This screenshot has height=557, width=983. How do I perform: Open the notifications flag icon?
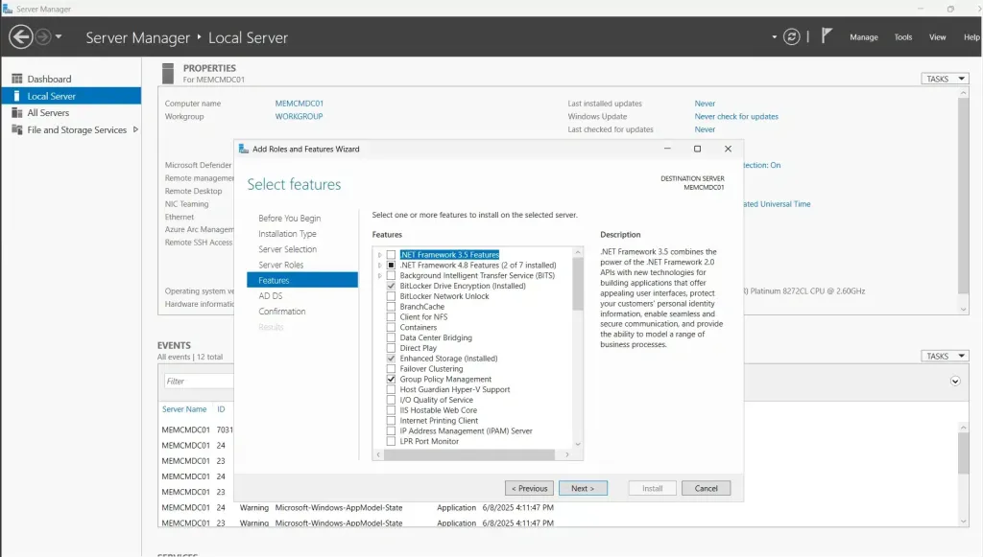click(827, 36)
